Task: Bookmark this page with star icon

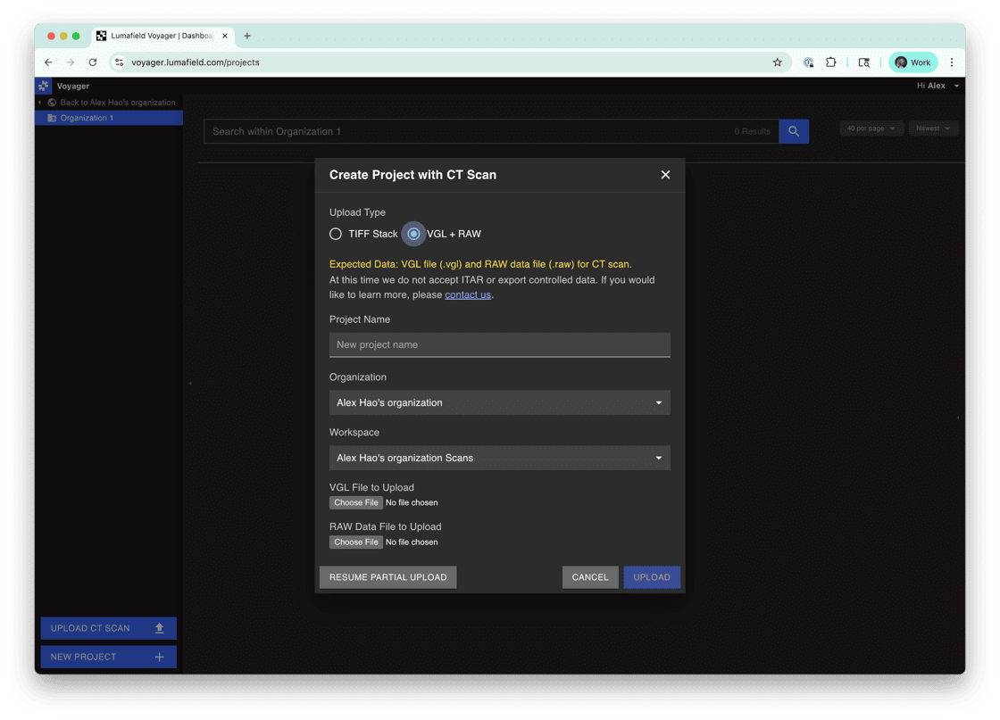Action: 777,62
